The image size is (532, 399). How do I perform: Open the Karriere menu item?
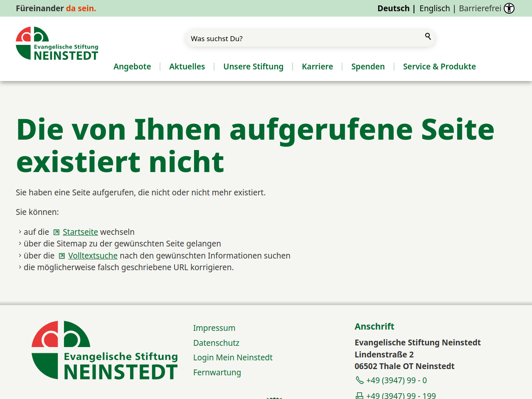tap(317, 66)
